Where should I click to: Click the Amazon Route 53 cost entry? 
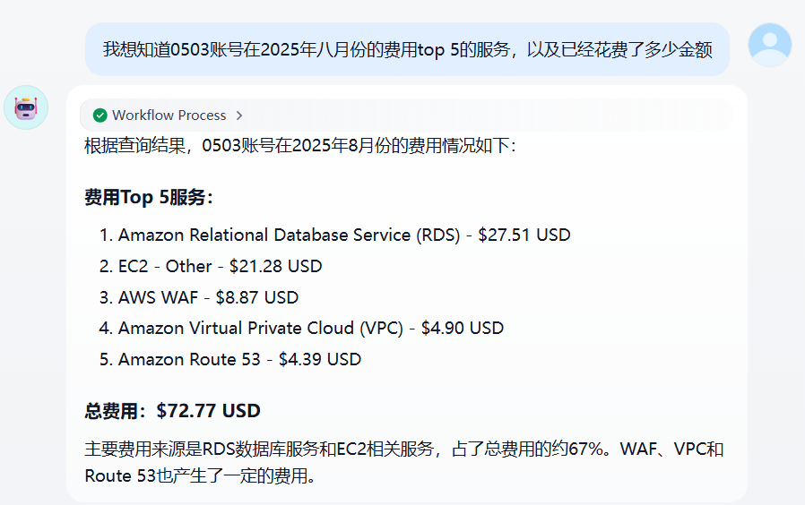pos(230,359)
